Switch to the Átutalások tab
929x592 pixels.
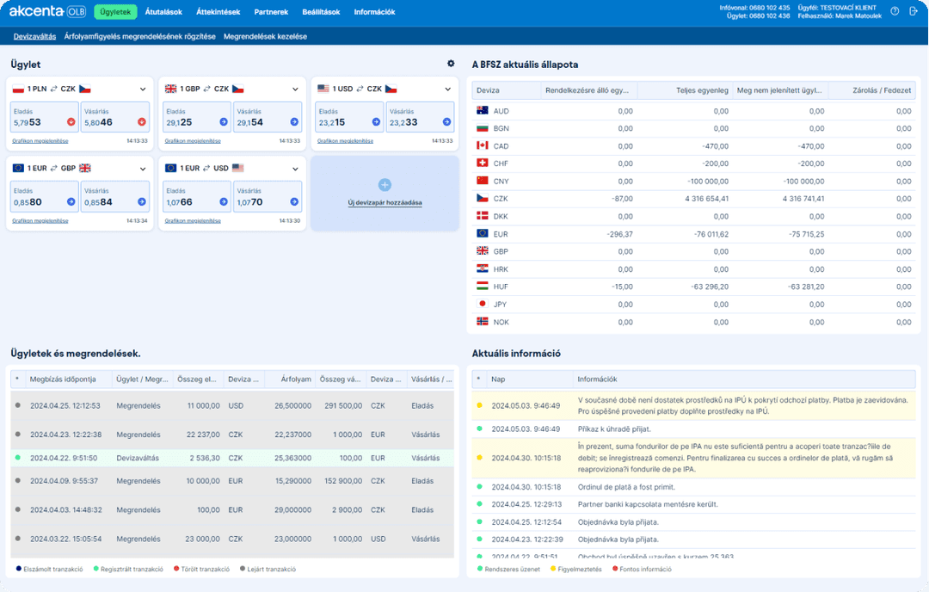pos(164,11)
